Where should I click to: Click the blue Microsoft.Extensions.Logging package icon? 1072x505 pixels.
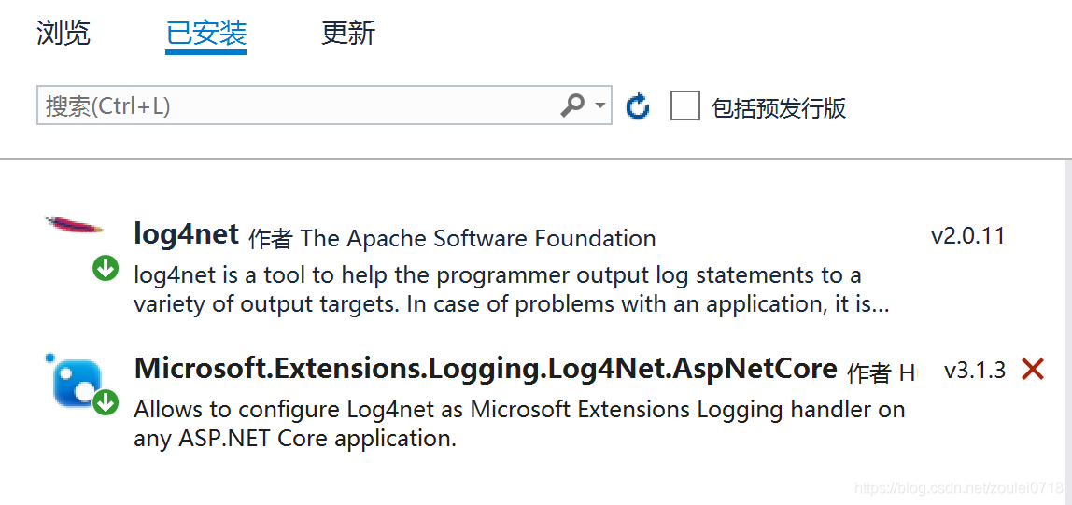point(77,381)
